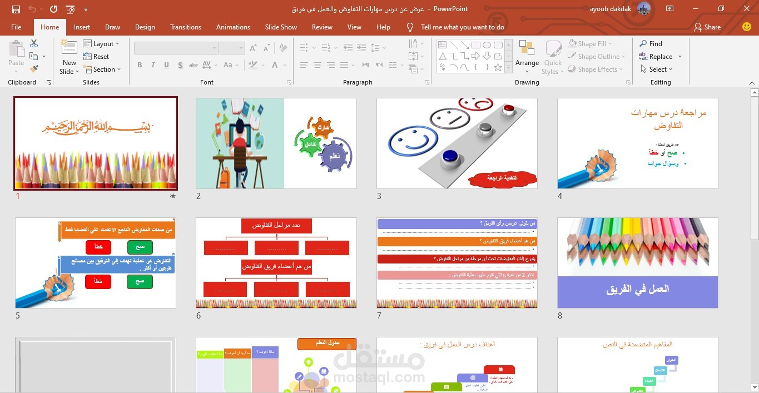The image size is (759, 393).
Task: Toggle Bold formatting
Action: point(140,65)
